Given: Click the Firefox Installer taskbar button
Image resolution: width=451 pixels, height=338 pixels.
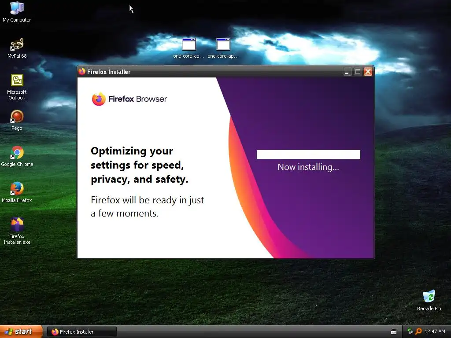Looking at the screenshot, I should (81, 332).
